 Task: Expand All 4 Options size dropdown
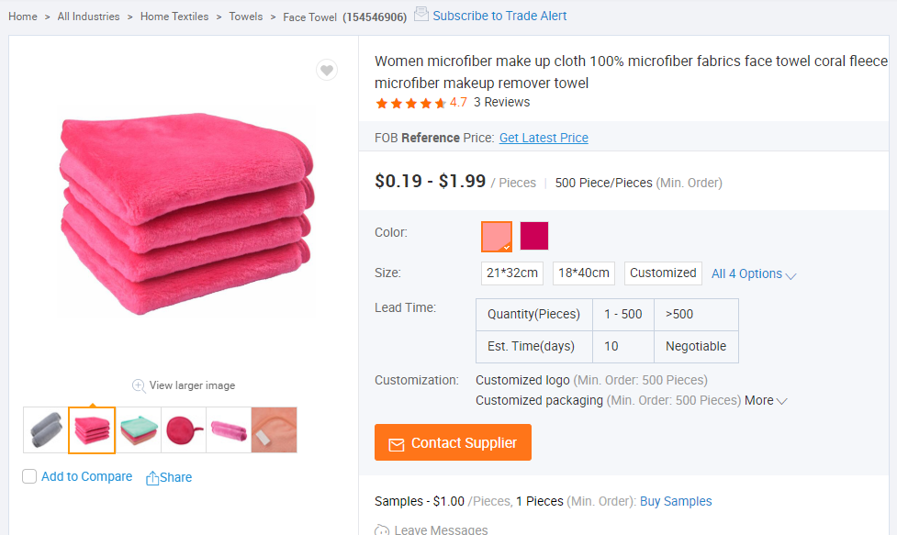(x=753, y=273)
